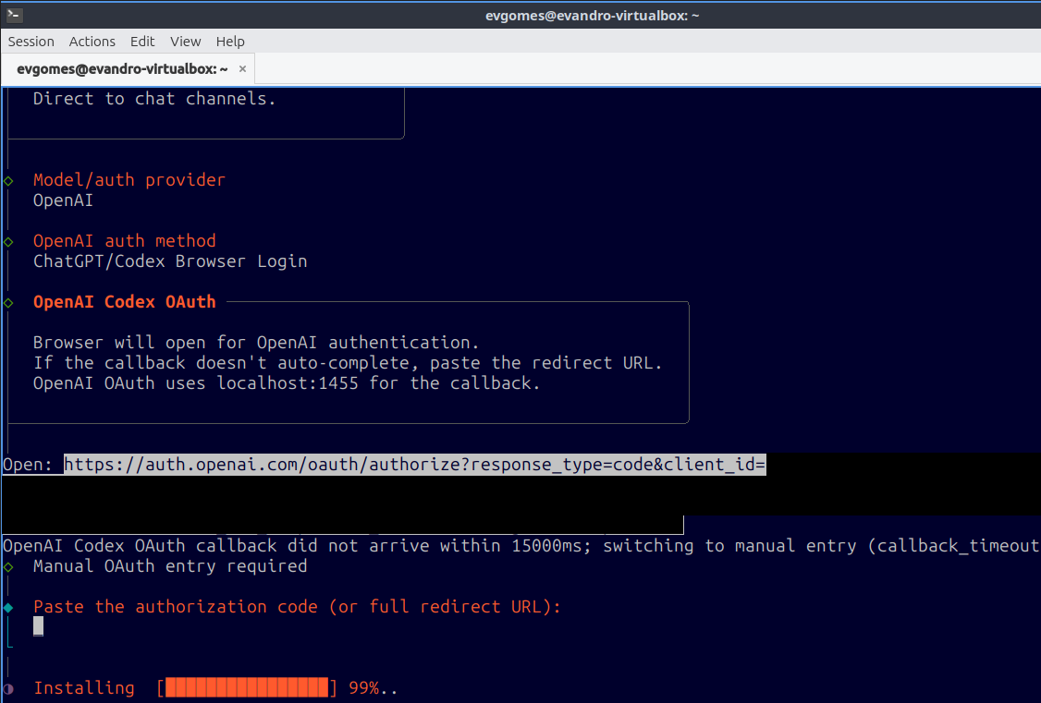Click the 'OpenAI Codex OAuth' box title
This screenshot has width=1041, height=703.
(x=124, y=302)
